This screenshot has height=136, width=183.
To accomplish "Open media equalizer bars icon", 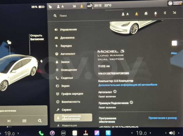I will coord(24,121).
